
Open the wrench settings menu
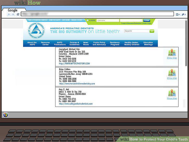pyautogui.click(x=184, y=15)
